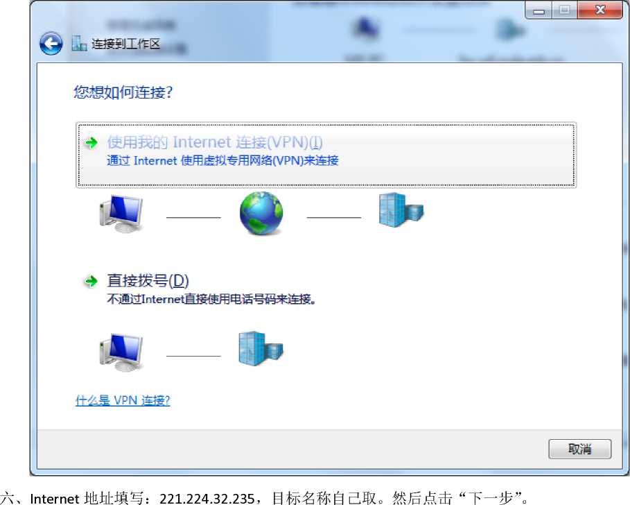Click the office building icon in VPN diagram

click(401, 210)
